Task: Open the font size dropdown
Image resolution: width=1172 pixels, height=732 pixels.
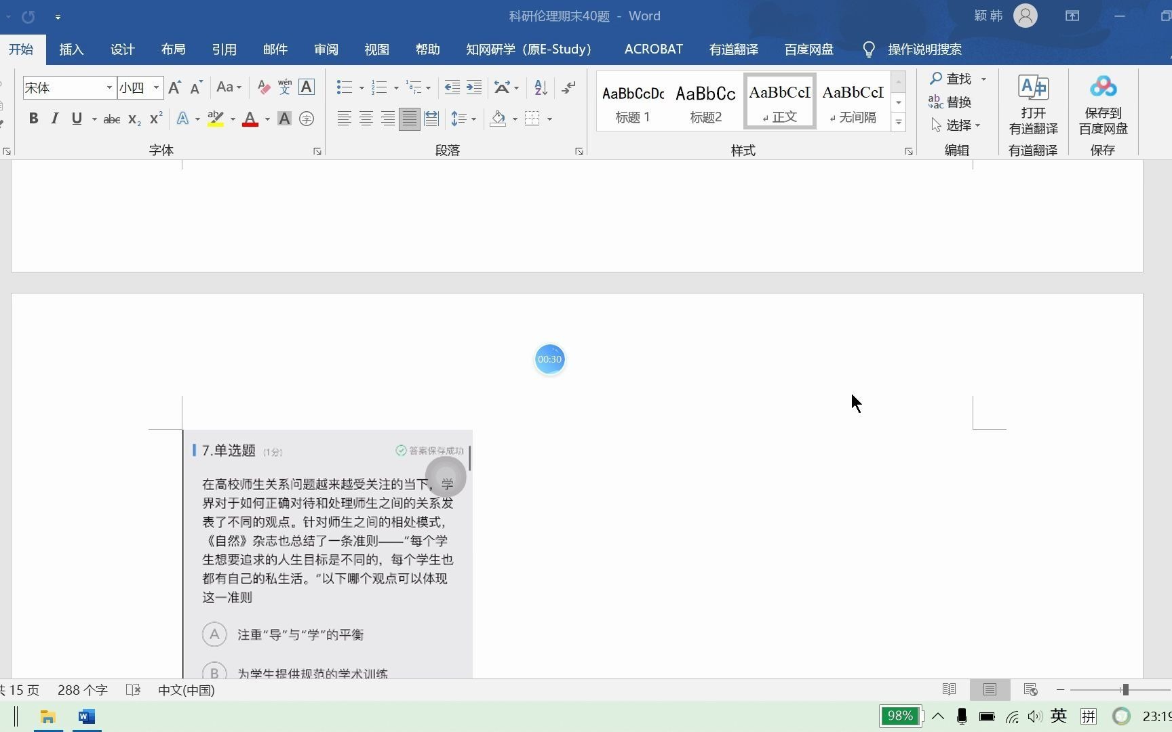Action: point(156,87)
